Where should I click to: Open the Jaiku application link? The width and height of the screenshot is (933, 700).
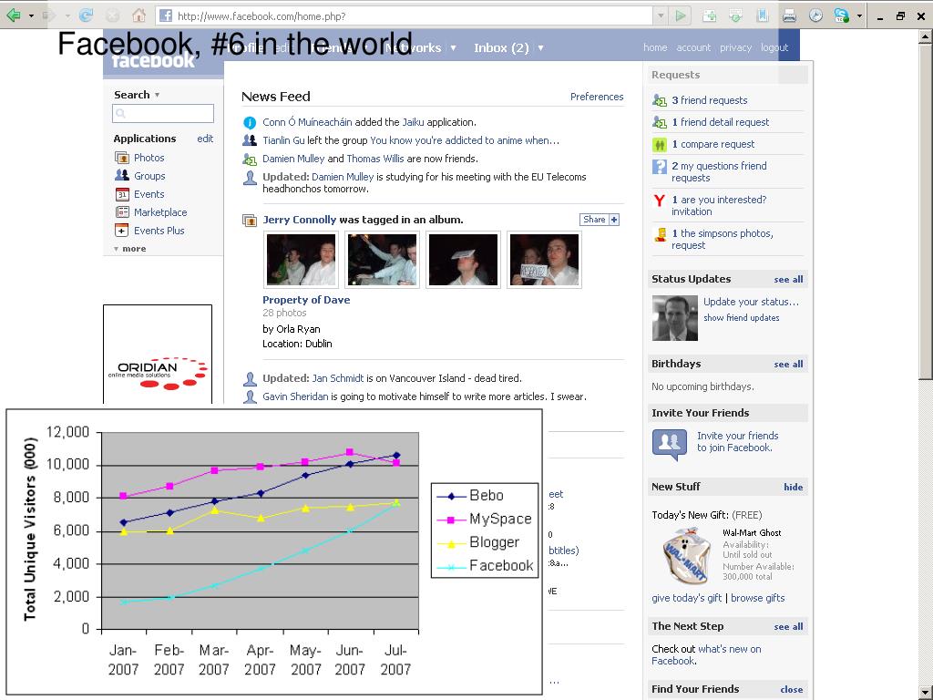pos(413,122)
